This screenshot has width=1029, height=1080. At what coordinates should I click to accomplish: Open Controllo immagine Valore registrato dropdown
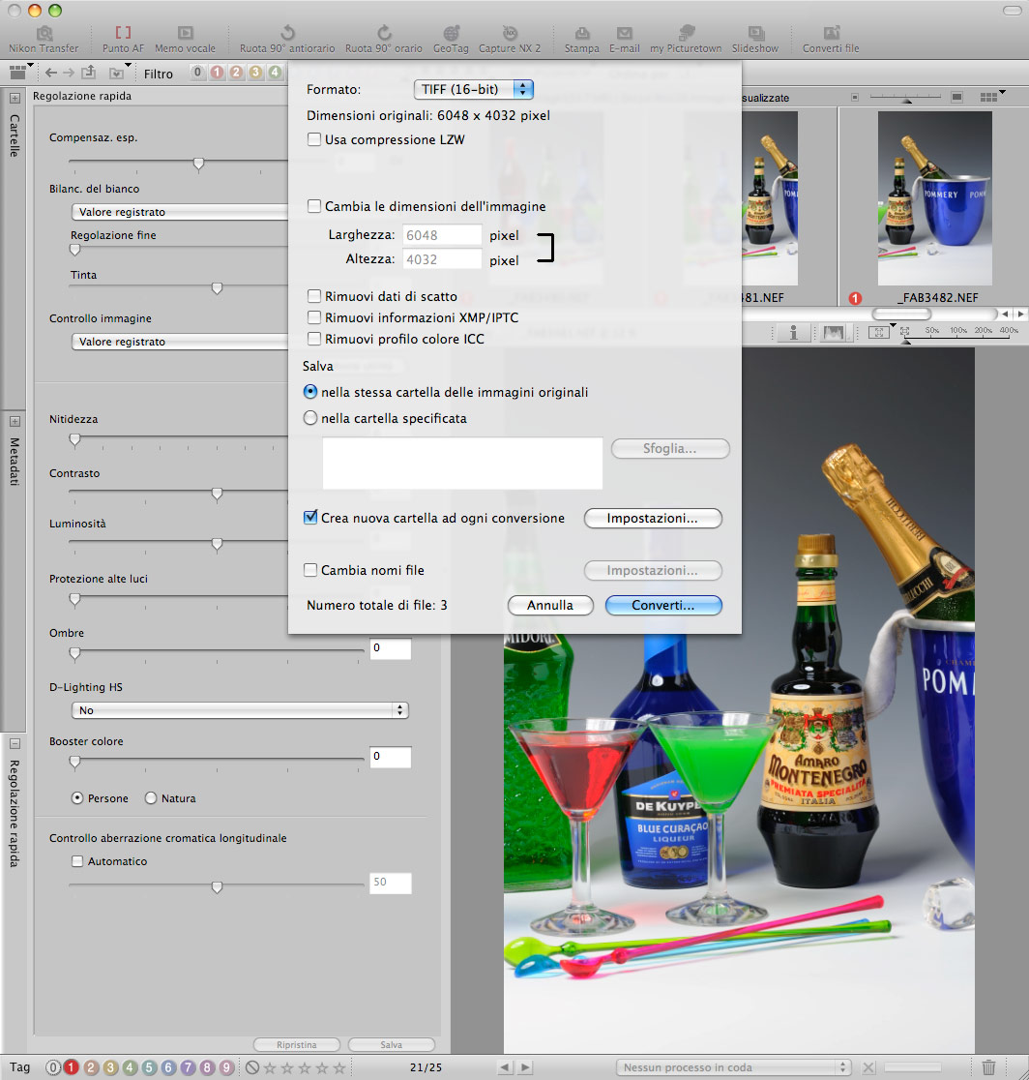pos(180,342)
